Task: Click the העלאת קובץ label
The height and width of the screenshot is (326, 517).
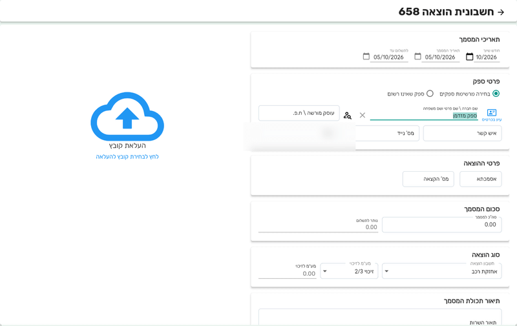Action: point(127,145)
